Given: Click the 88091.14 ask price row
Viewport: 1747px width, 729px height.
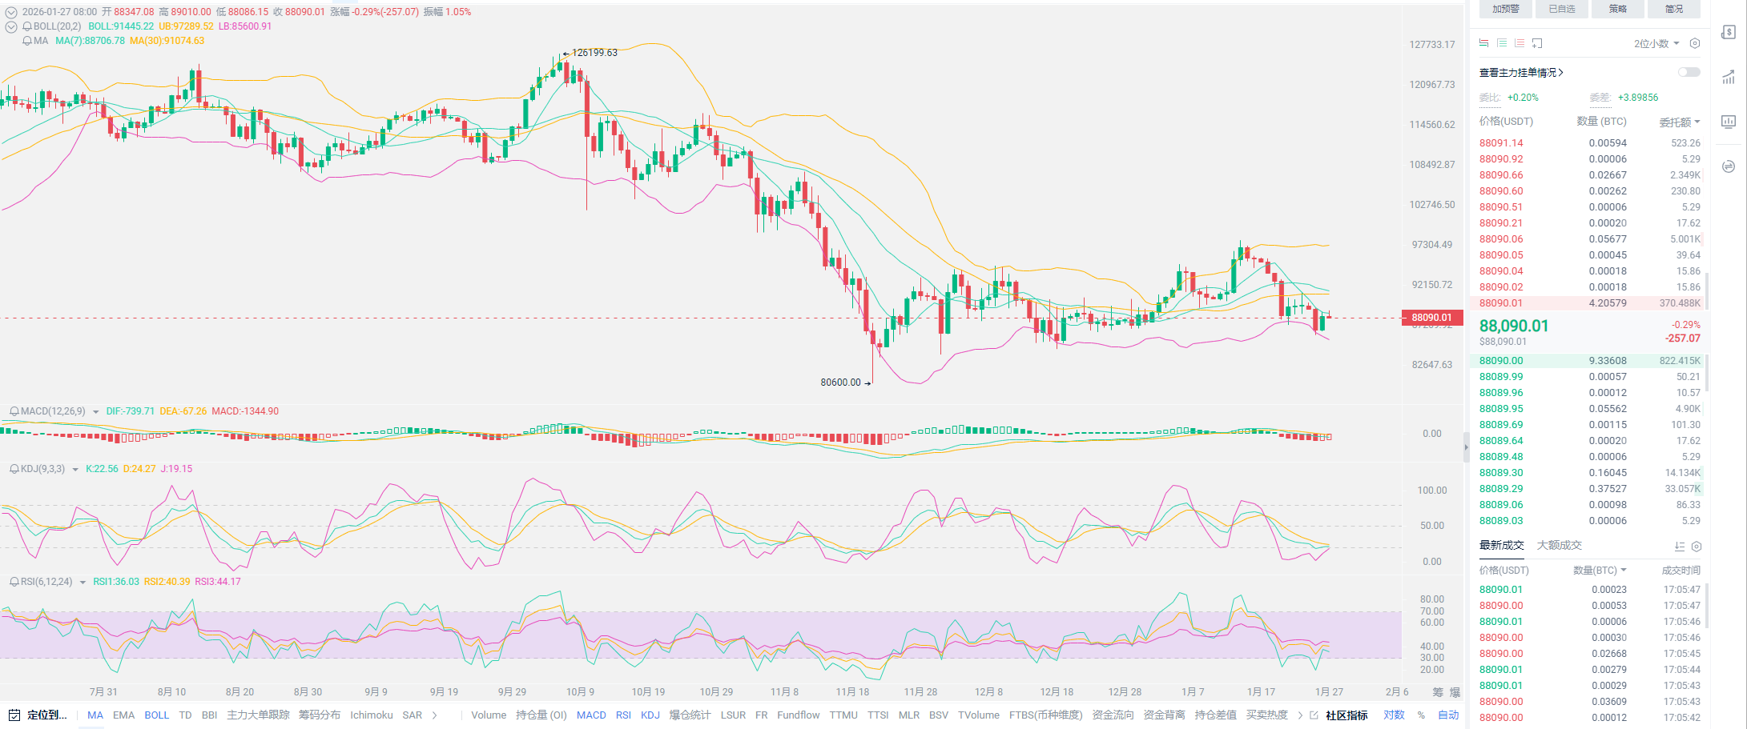Looking at the screenshot, I should click(1501, 143).
